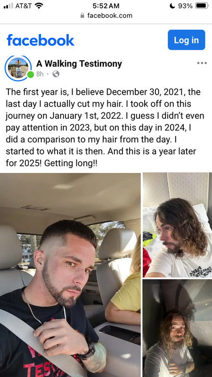
Task: Open the Facebook logo home link
Action: tap(41, 40)
